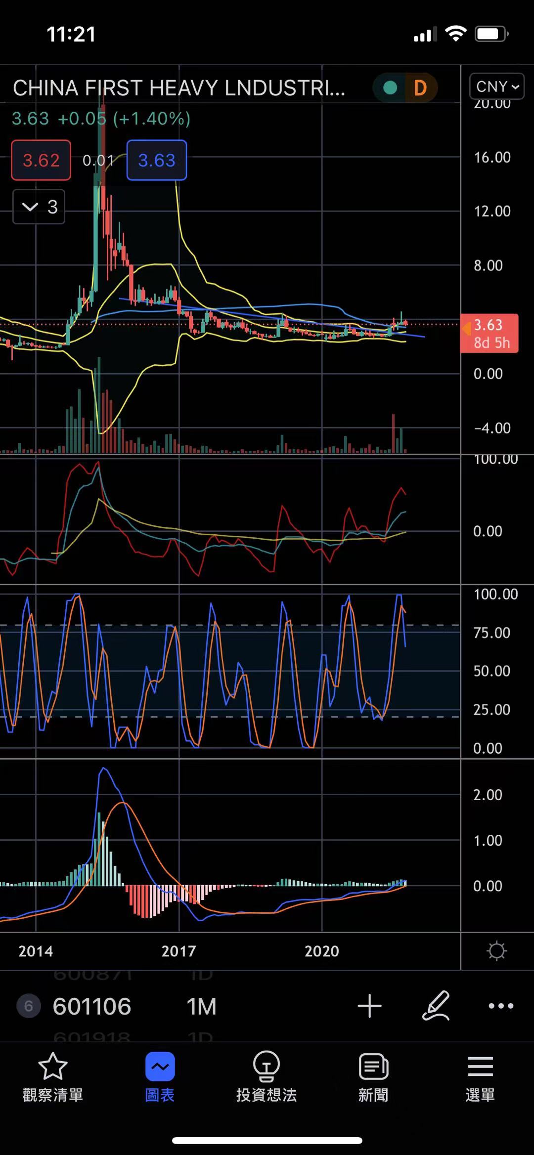Select the 601106 symbol in the picker

point(92,1006)
